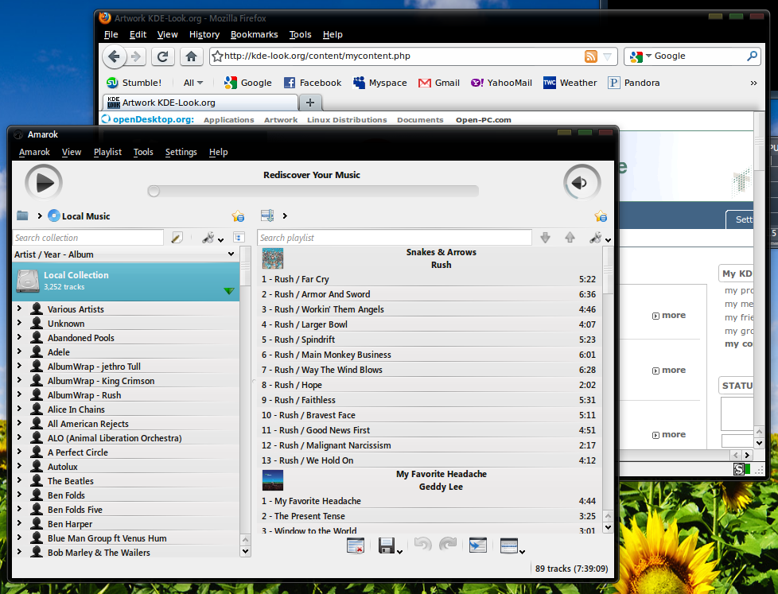Bookmark playlist with star icon
This screenshot has height=594, width=778.
tap(601, 216)
